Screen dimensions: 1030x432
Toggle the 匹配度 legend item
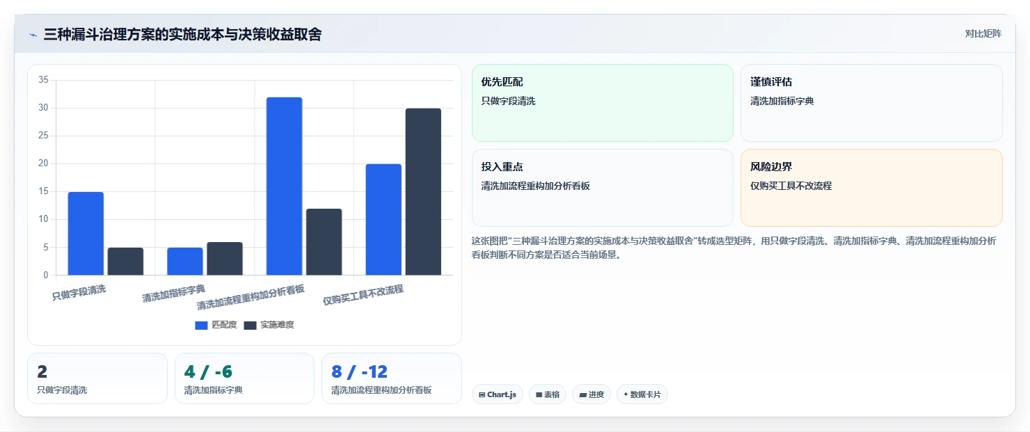point(216,325)
